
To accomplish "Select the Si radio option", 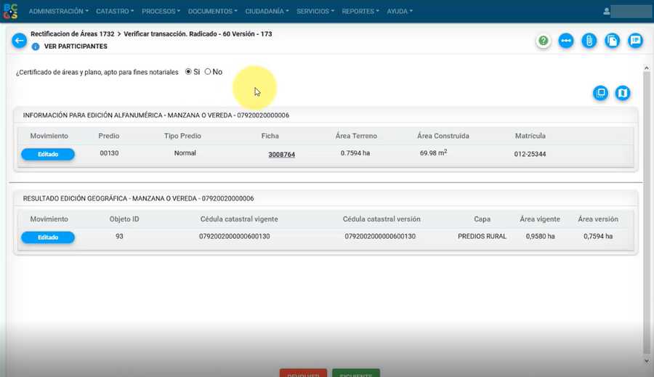I will [189, 72].
